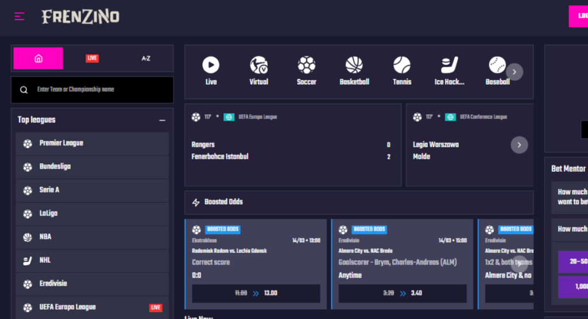Open the A-Z tab
Viewport: 588px width, 319px height.
coord(146,59)
